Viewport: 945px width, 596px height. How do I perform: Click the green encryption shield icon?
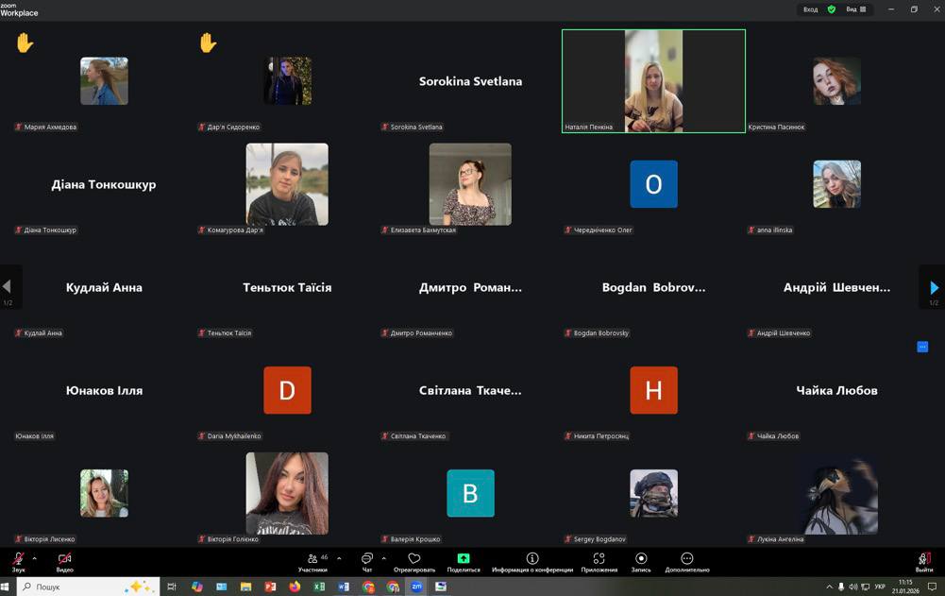click(x=832, y=9)
